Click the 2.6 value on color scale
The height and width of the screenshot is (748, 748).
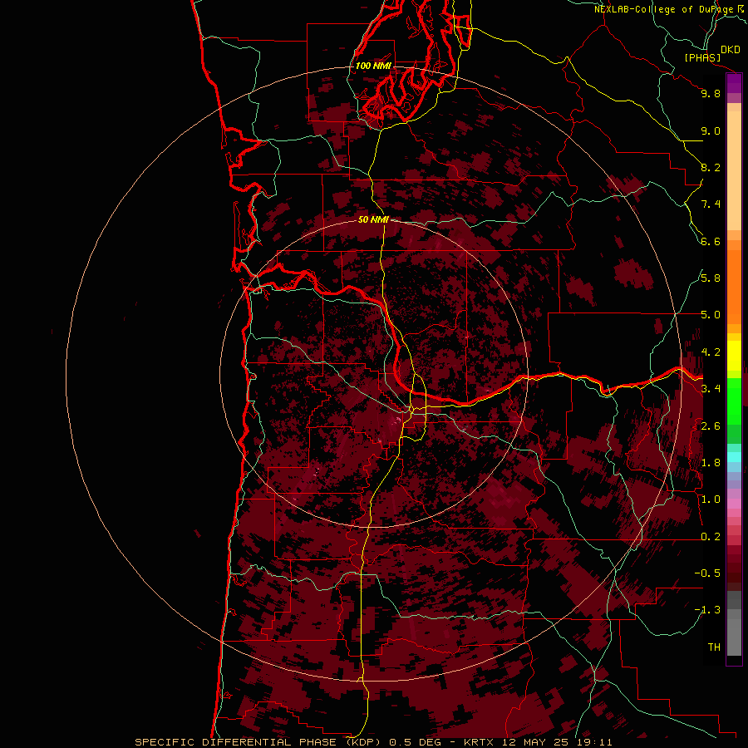click(711, 426)
